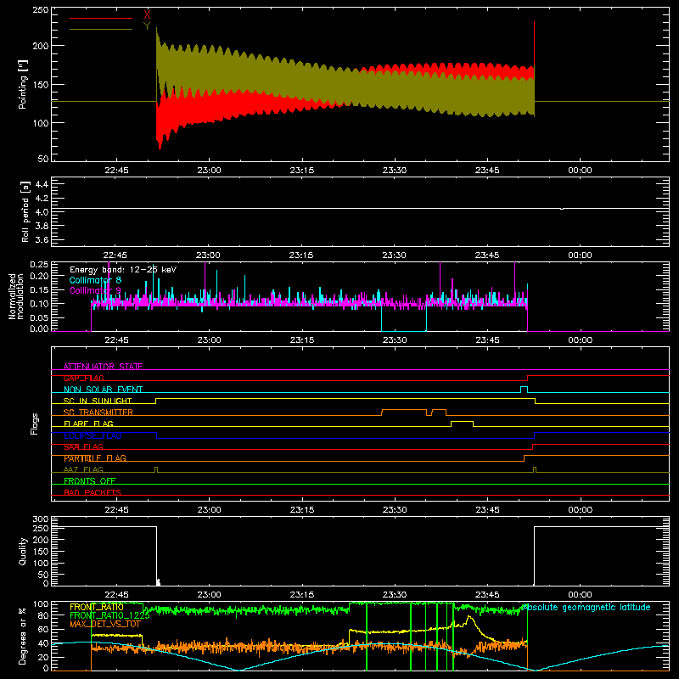
Task: Click the Roll period axis title
Action: point(25,211)
